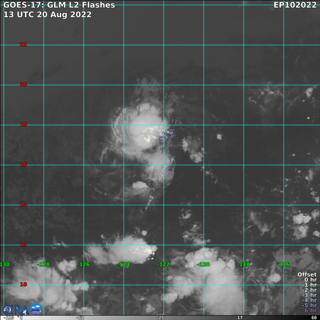Click the '0 hr' legend entry
This screenshot has width=320, height=320.
point(310,280)
